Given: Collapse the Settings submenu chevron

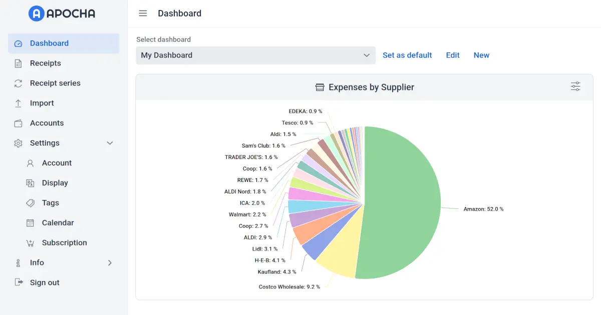Looking at the screenshot, I should pos(110,143).
